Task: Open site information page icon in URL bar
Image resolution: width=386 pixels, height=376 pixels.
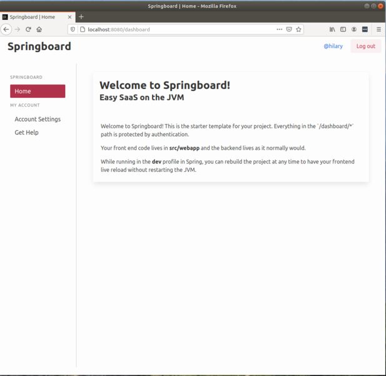Action: coord(83,29)
